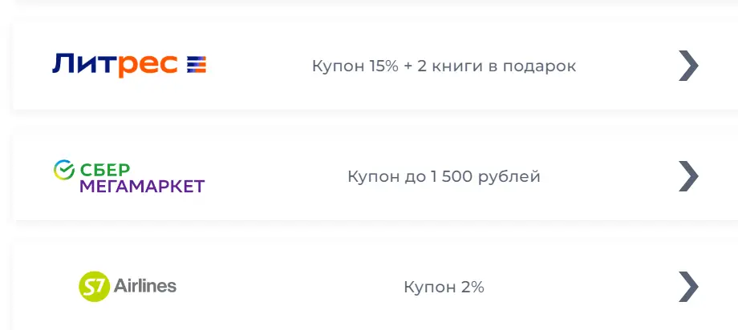Viewport: 738px width, 330px height.
Task: Select the "1 500 рублей" amount text
Action: click(x=485, y=177)
